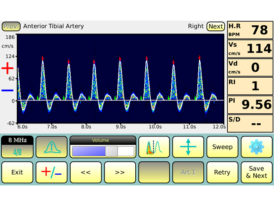Click the blue minus direction indicator
This screenshot has width=274, height=206.
click(8, 91)
